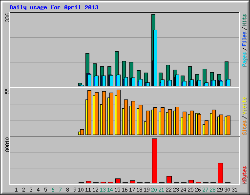Click day label "5" on the x-axis
Screen dimensions: 250x195
coord(45,190)
